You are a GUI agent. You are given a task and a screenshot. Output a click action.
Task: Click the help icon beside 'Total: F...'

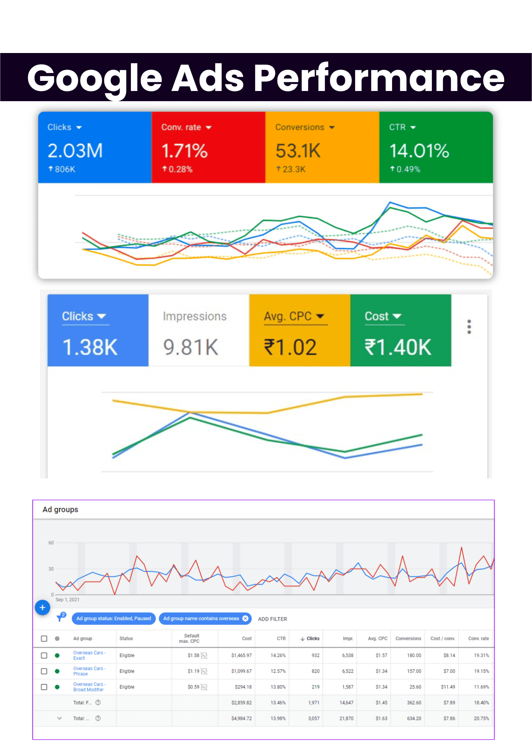pos(98,702)
